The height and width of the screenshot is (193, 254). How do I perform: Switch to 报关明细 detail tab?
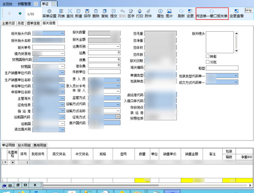click(24, 145)
